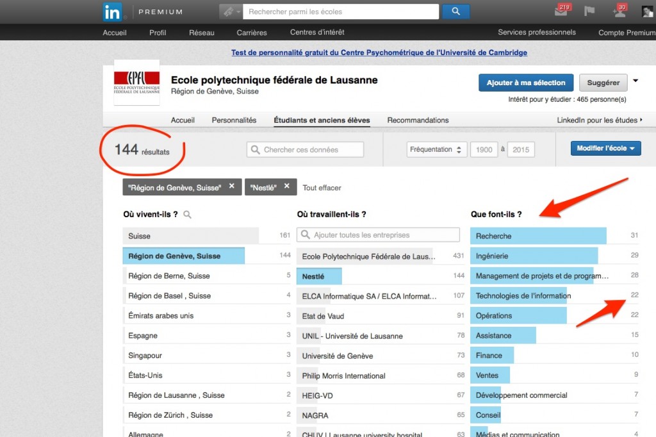This screenshot has height=437, width=656.
Task: Open the notifications flag icon
Action: point(589,11)
